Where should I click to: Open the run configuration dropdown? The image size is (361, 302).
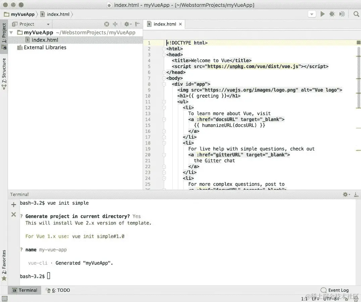(312, 14)
